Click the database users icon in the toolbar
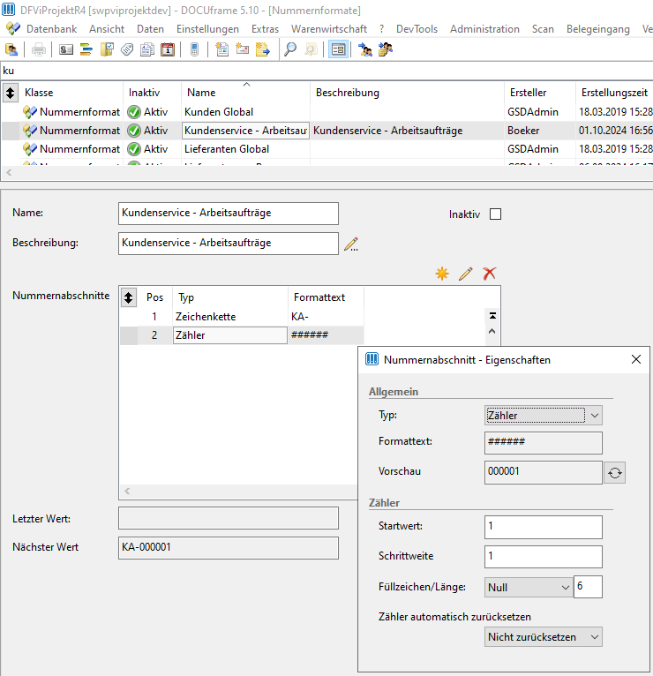The width and height of the screenshot is (653, 676). [11, 50]
